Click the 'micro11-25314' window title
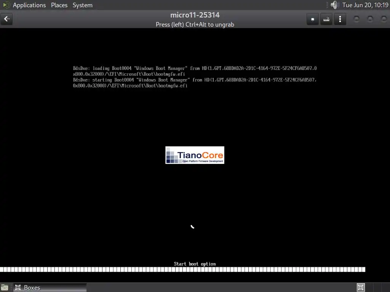The height and width of the screenshot is (292, 390). pyautogui.click(x=195, y=15)
